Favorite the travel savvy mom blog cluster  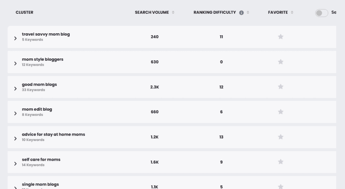point(281,37)
